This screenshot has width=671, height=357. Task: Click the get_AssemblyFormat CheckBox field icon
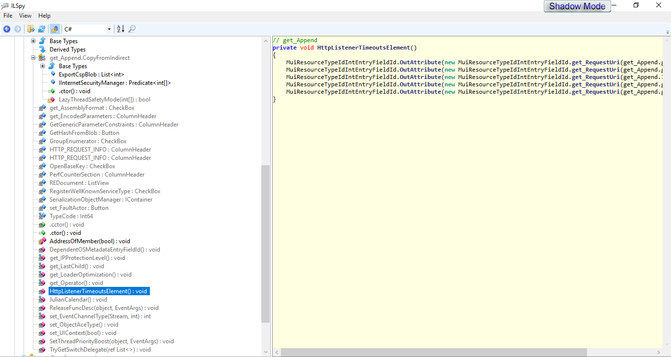coord(42,108)
